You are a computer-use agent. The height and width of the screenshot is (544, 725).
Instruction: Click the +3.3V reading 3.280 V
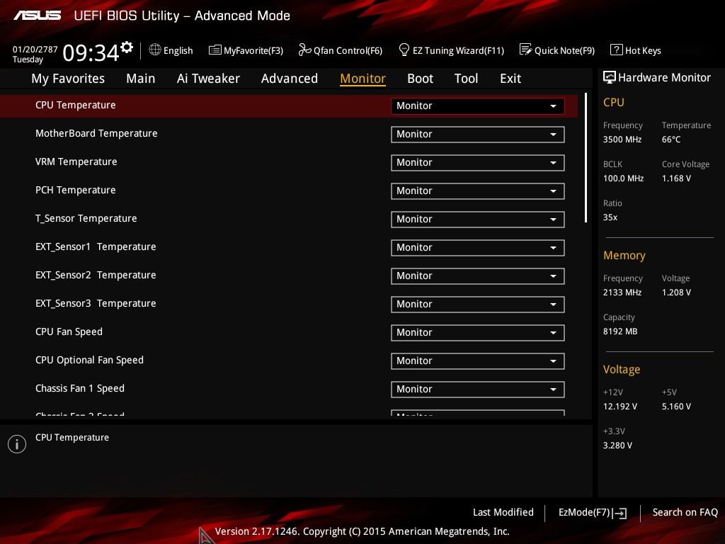tap(617, 445)
